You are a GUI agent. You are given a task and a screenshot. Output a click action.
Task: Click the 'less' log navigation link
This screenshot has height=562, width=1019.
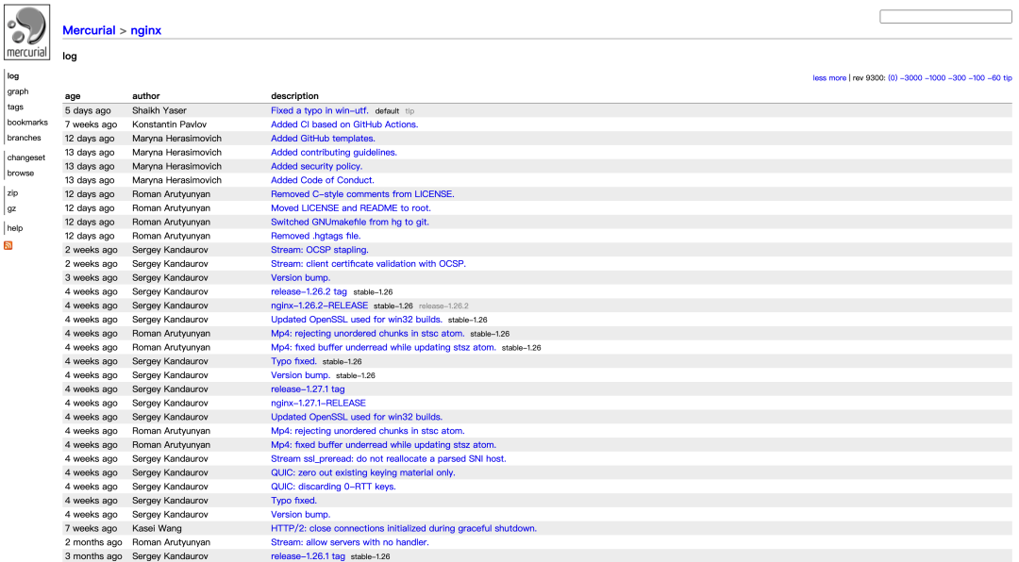coord(819,78)
